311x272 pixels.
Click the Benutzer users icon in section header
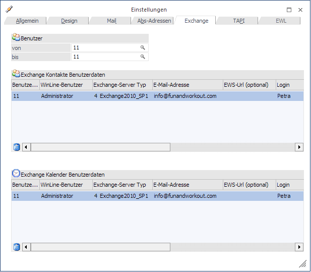click(x=16, y=38)
